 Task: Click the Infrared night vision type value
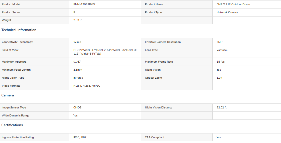point(78,78)
